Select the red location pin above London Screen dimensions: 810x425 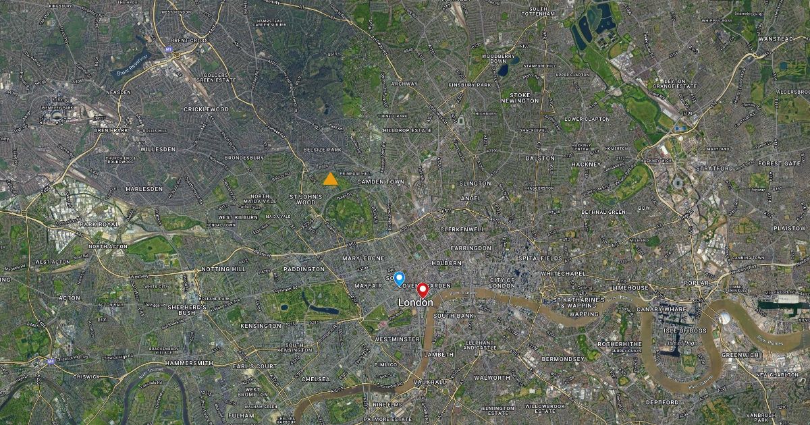pos(423,290)
